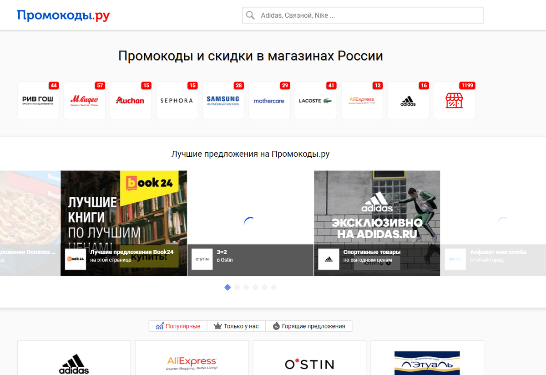Open the Mothercare store tile
The image size is (546, 375).
(x=270, y=101)
